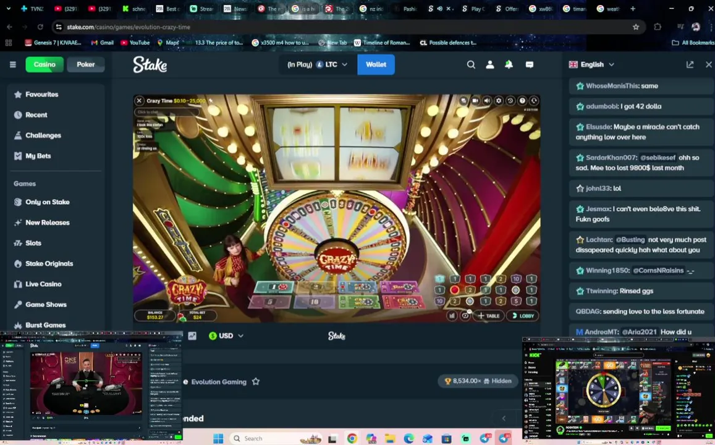Viewport: 715px width, 445px height.
Task: Open the game help question icon
Action: (523, 101)
